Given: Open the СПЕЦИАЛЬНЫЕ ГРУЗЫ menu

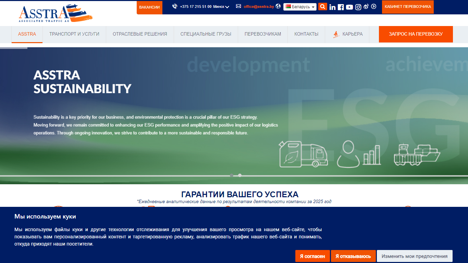Looking at the screenshot, I should tap(206, 34).
